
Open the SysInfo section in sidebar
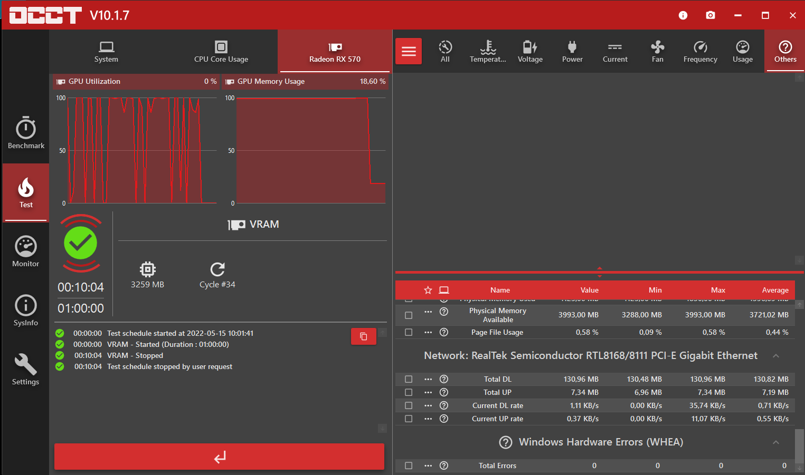(x=26, y=311)
